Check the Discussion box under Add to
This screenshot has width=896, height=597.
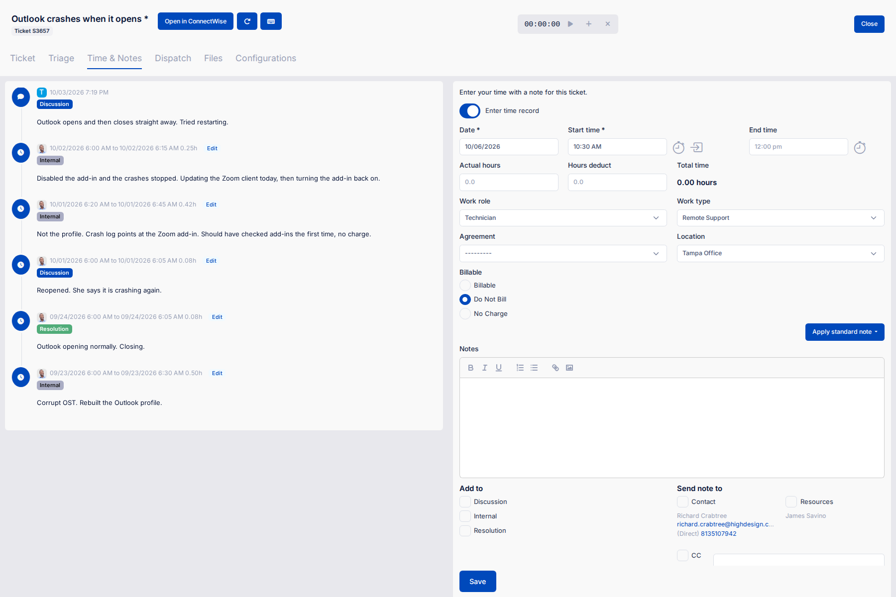pos(465,501)
